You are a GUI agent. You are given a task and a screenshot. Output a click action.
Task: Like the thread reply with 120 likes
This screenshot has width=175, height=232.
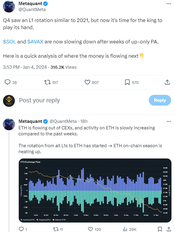[90, 229]
